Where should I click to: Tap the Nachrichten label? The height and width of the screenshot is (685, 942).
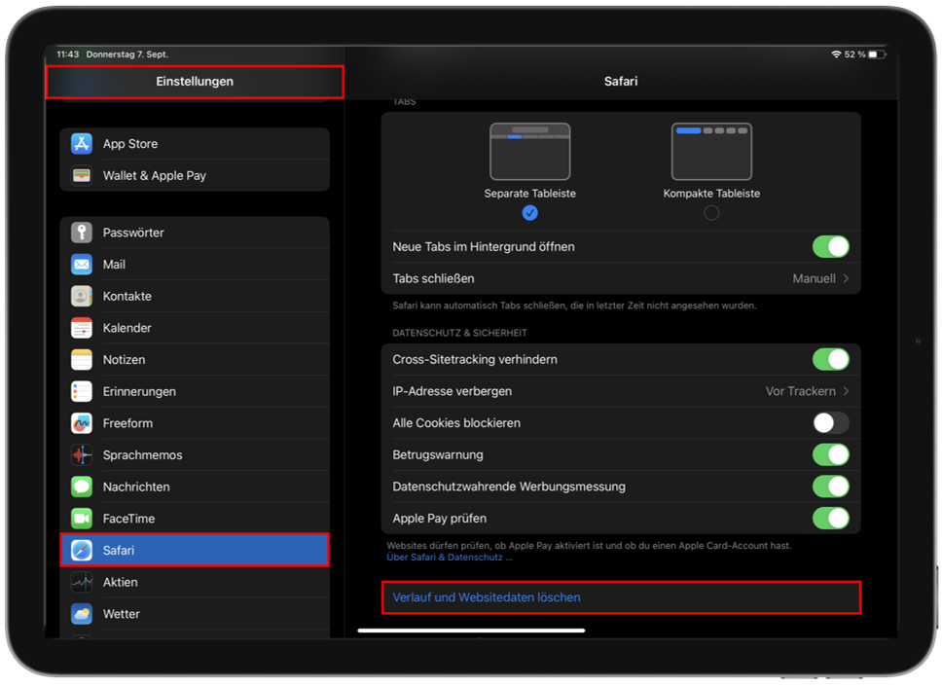136,487
